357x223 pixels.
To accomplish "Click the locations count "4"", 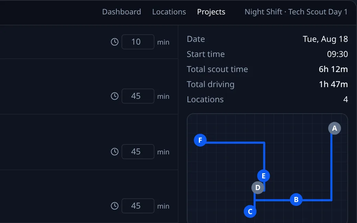I will 346,99.
